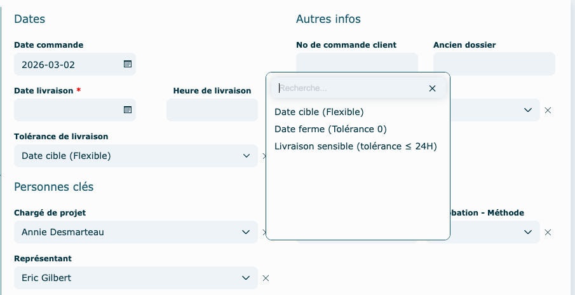
Task: Open the Date livraison calendar picker icon
Action: (127, 110)
